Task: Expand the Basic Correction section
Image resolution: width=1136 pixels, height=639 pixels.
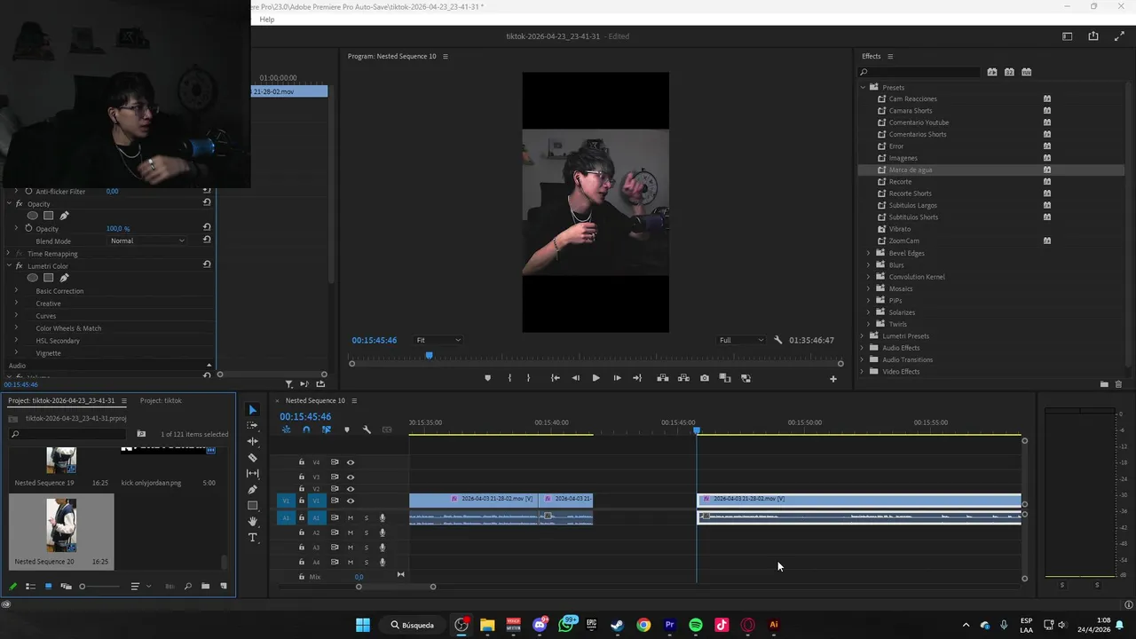Action: pos(16,291)
